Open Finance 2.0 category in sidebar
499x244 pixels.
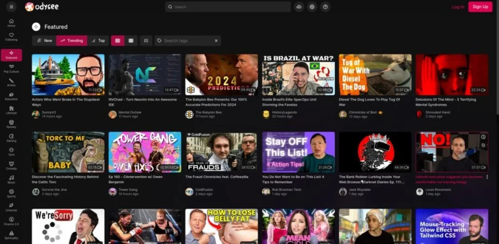[x=12, y=221]
